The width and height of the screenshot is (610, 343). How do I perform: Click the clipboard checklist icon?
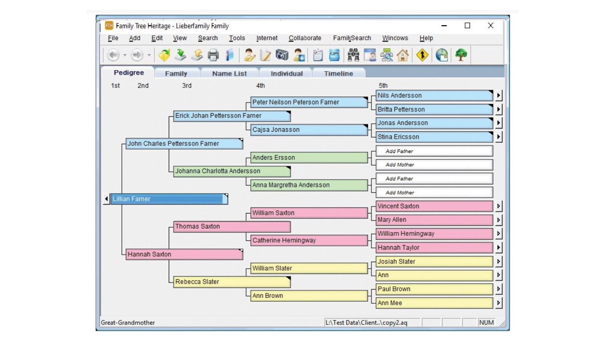pyautogui.click(x=318, y=55)
